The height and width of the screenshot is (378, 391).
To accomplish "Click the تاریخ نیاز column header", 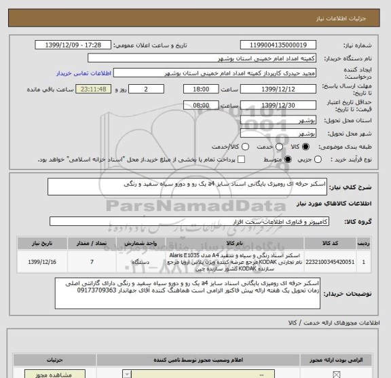I will (x=42, y=243).
